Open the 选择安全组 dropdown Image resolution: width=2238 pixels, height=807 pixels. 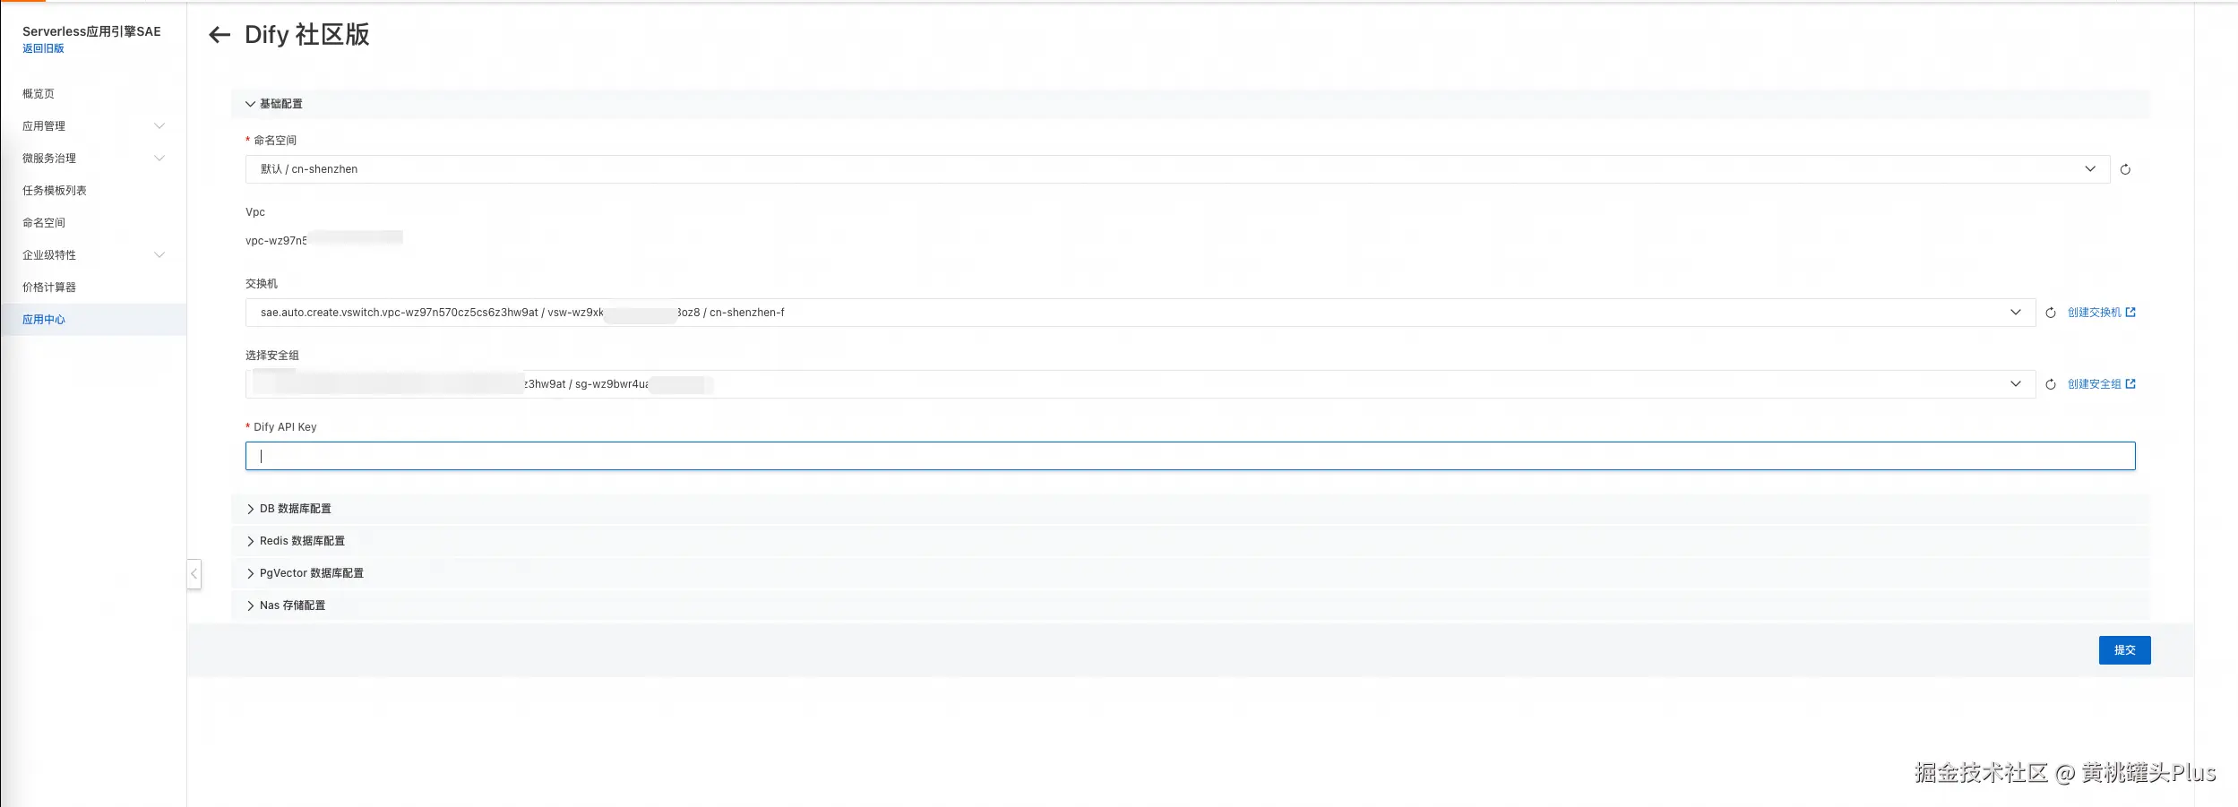pyautogui.click(x=1141, y=384)
